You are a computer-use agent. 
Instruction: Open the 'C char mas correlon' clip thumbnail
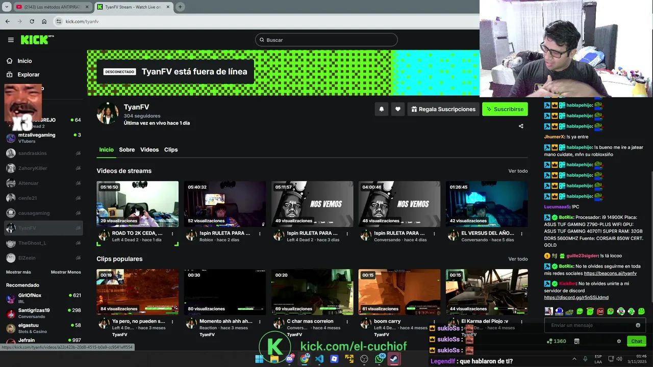[312, 292]
